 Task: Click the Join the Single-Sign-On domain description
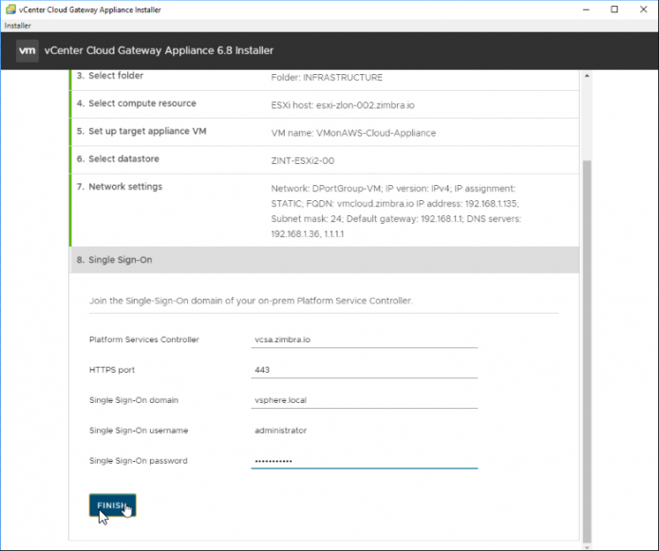251,301
